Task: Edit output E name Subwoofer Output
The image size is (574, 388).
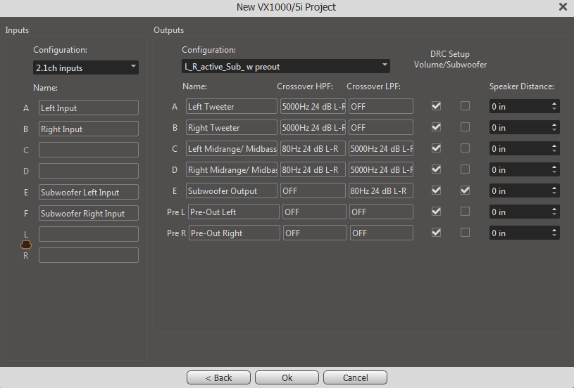Action: pyautogui.click(x=231, y=190)
